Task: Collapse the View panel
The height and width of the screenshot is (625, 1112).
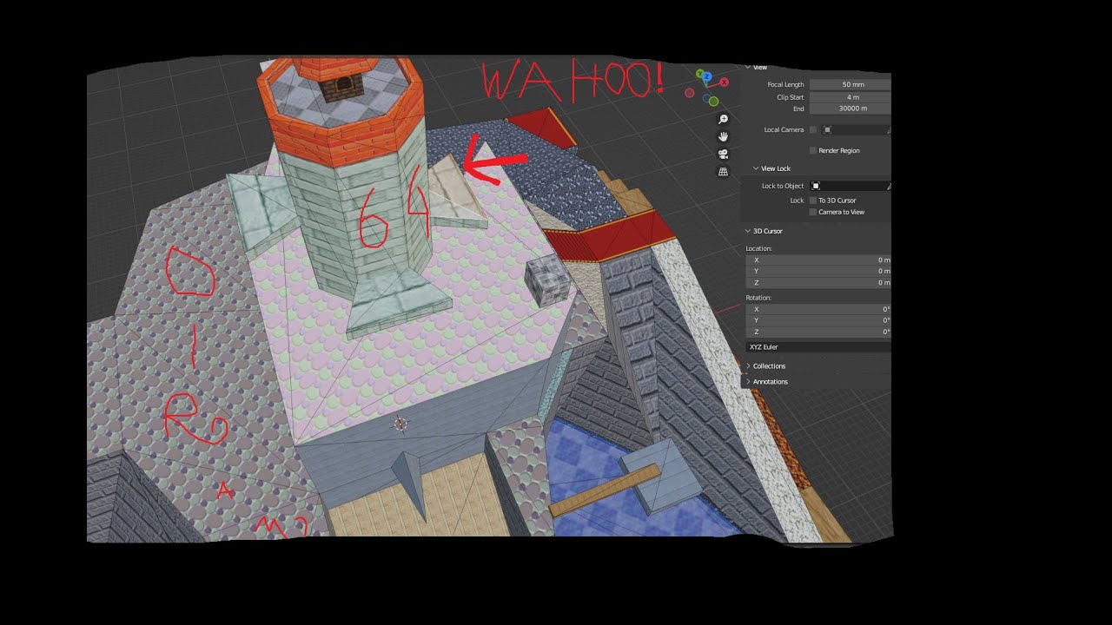Action: click(x=748, y=67)
